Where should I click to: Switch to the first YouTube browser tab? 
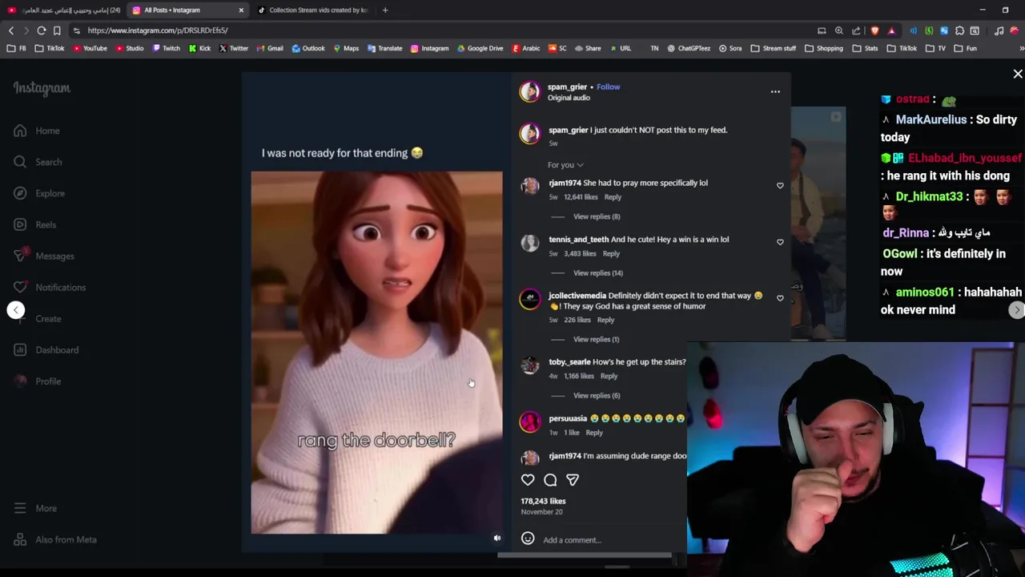pos(64,10)
